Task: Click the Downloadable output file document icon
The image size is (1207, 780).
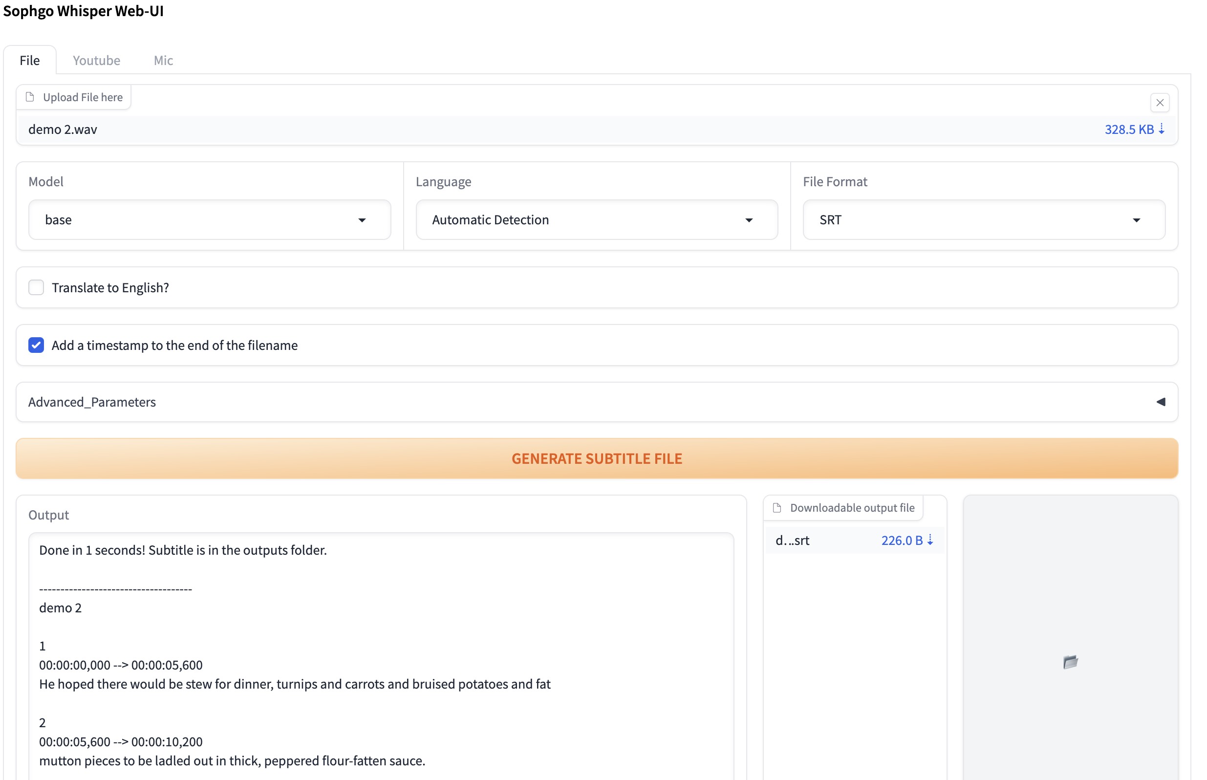Action: (776, 507)
